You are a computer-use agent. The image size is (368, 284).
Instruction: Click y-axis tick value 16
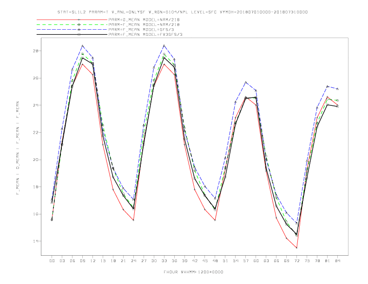(35, 214)
